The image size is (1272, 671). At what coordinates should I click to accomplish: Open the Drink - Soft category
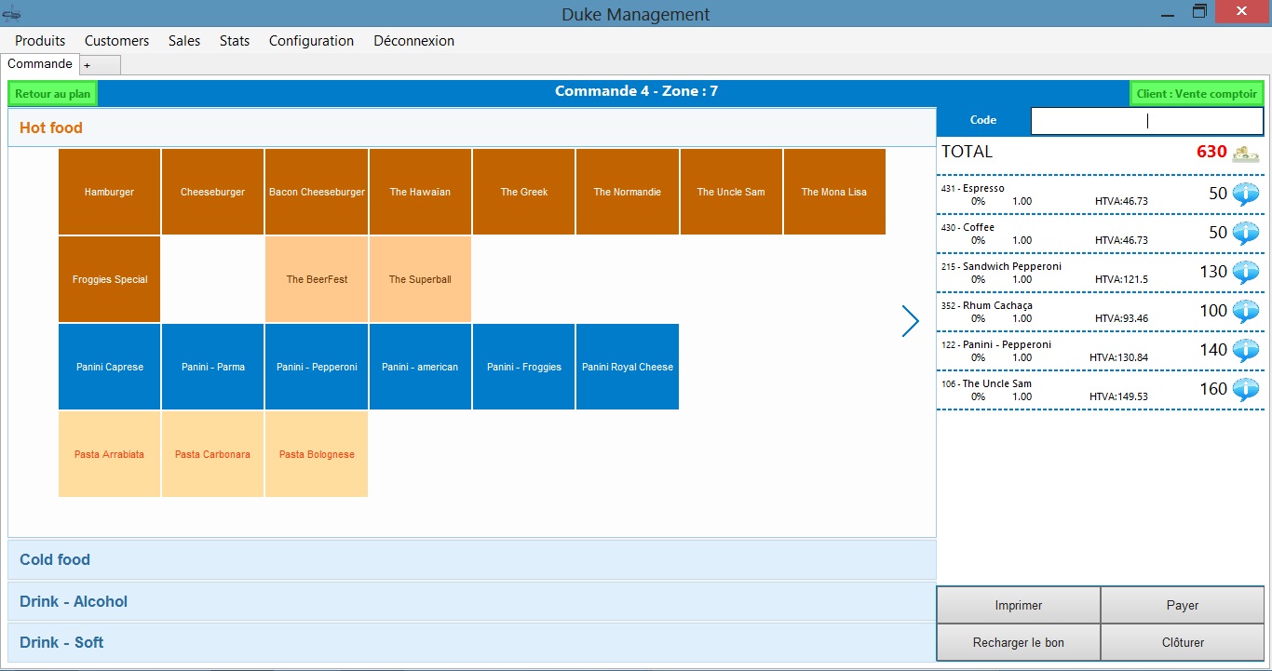click(x=471, y=642)
